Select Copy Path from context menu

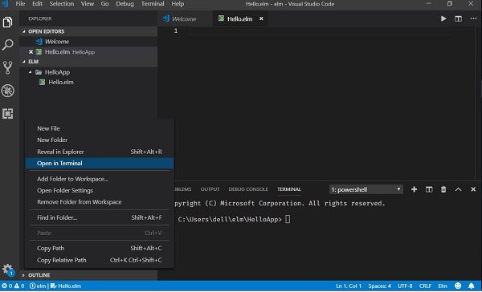[100, 248]
